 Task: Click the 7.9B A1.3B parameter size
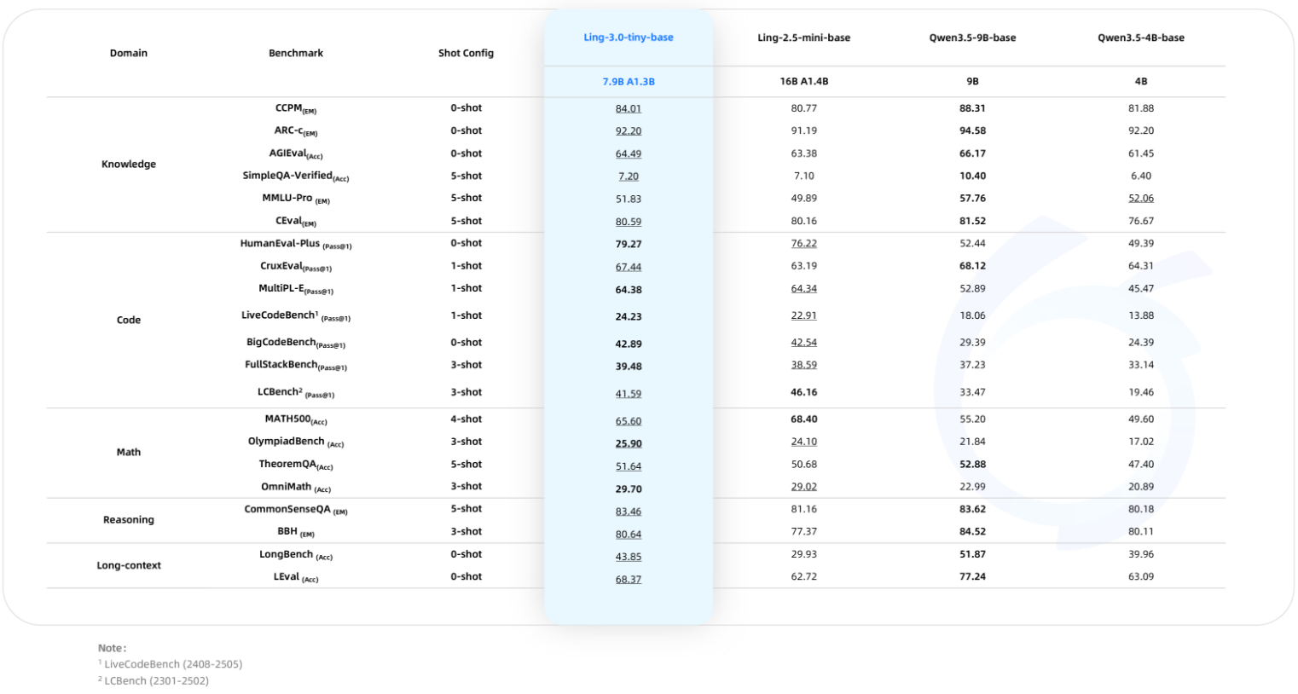tap(629, 82)
